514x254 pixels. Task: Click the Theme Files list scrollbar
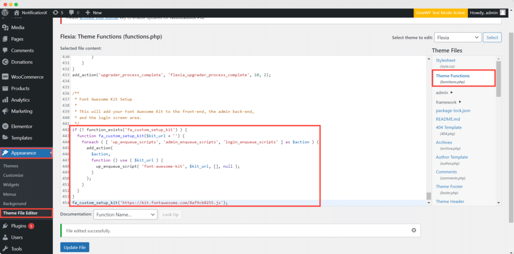pos(498,80)
